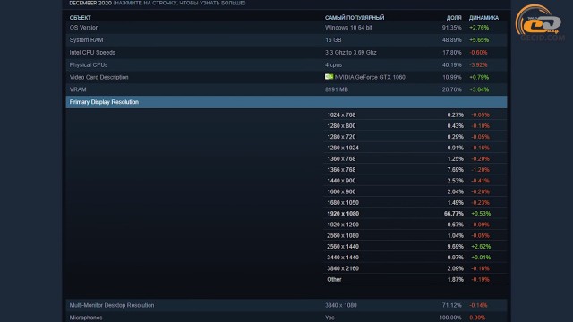Click the 7.69% share value
Screen dimensions: 573x322
point(456,170)
